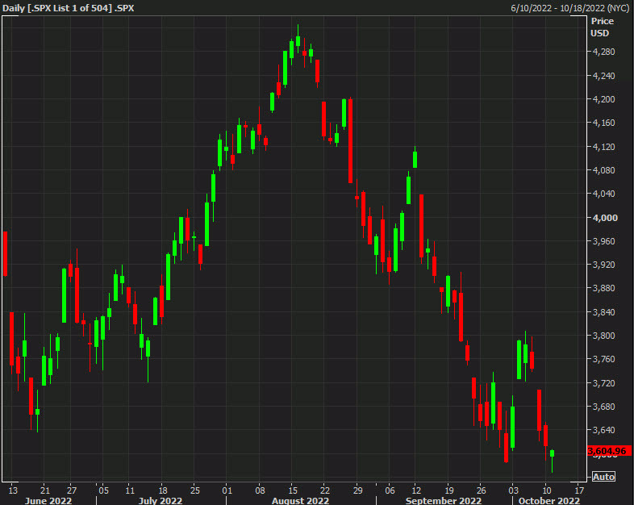Click the August 2022 month label
This screenshot has width=634, height=505.
[x=300, y=500]
